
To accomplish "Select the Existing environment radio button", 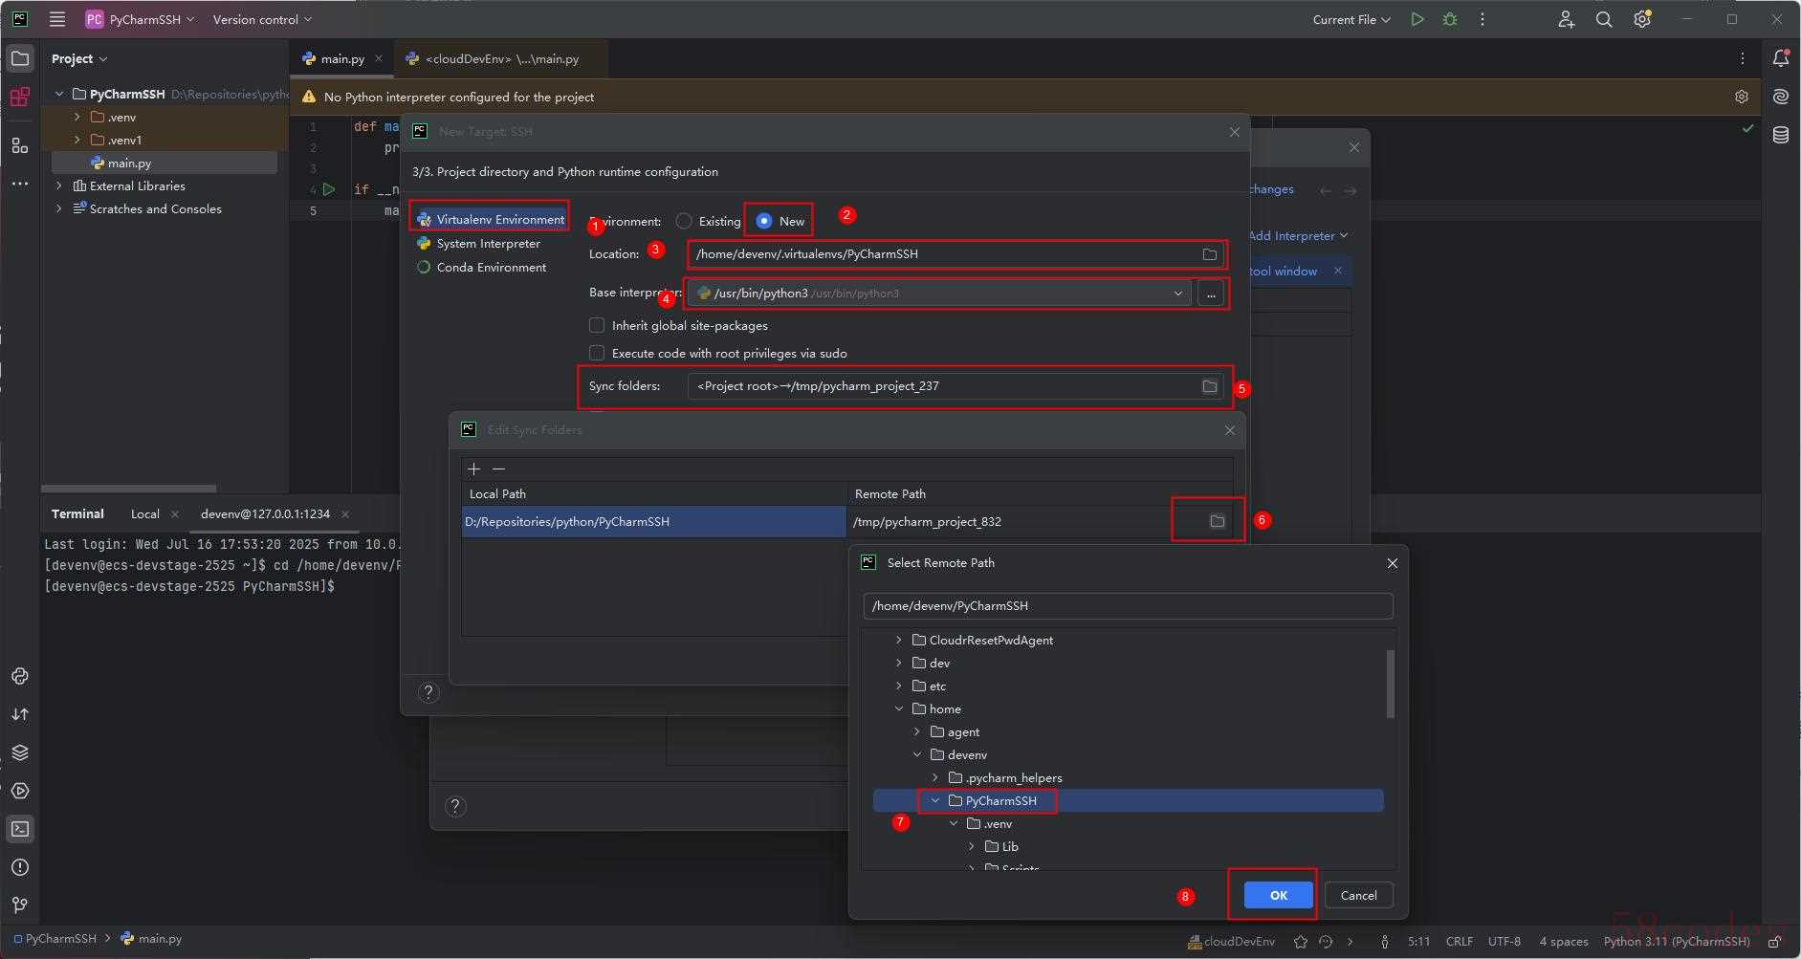I will point(684,221).
